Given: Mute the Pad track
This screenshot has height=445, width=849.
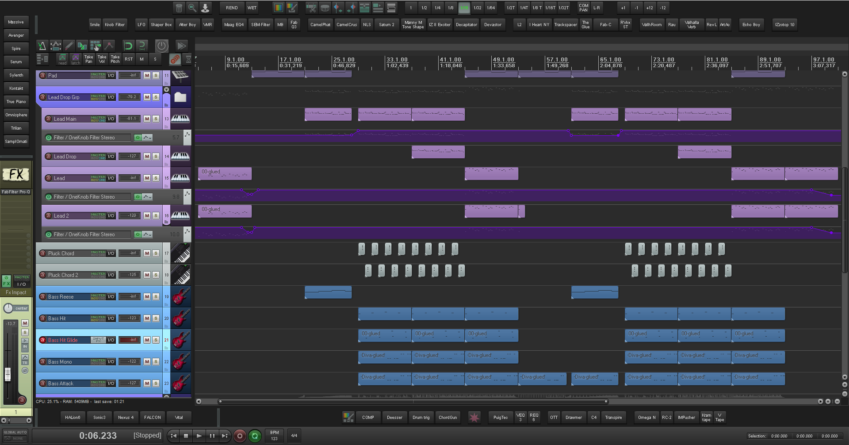Looking at the screenshot, I should click(x=147, y=76).
